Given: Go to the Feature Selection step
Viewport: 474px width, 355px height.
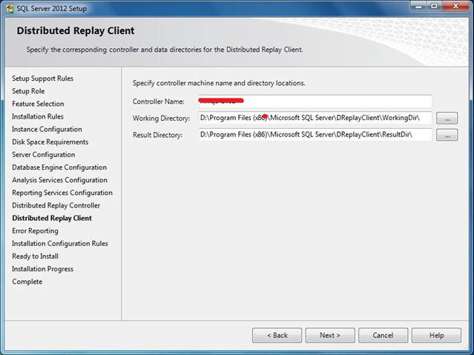Looking at the screenshot, I should (x=38, y=104).
